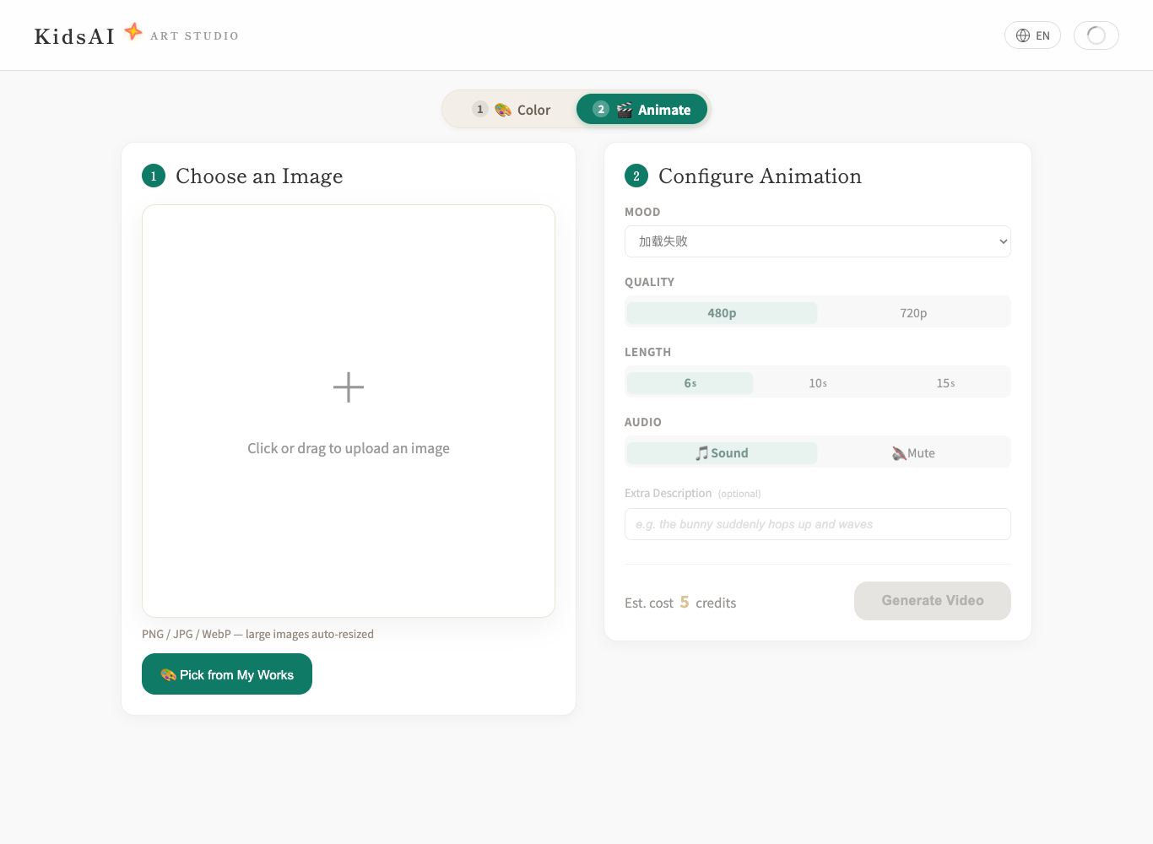Switch to the Color step tab

pos(512,110)
